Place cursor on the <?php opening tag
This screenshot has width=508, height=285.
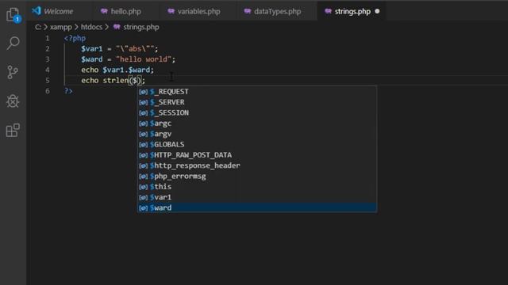pos(75,38)
